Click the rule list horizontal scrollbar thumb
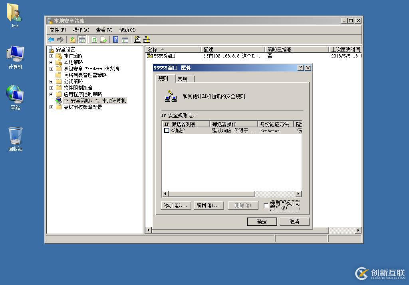 point(212,194)
